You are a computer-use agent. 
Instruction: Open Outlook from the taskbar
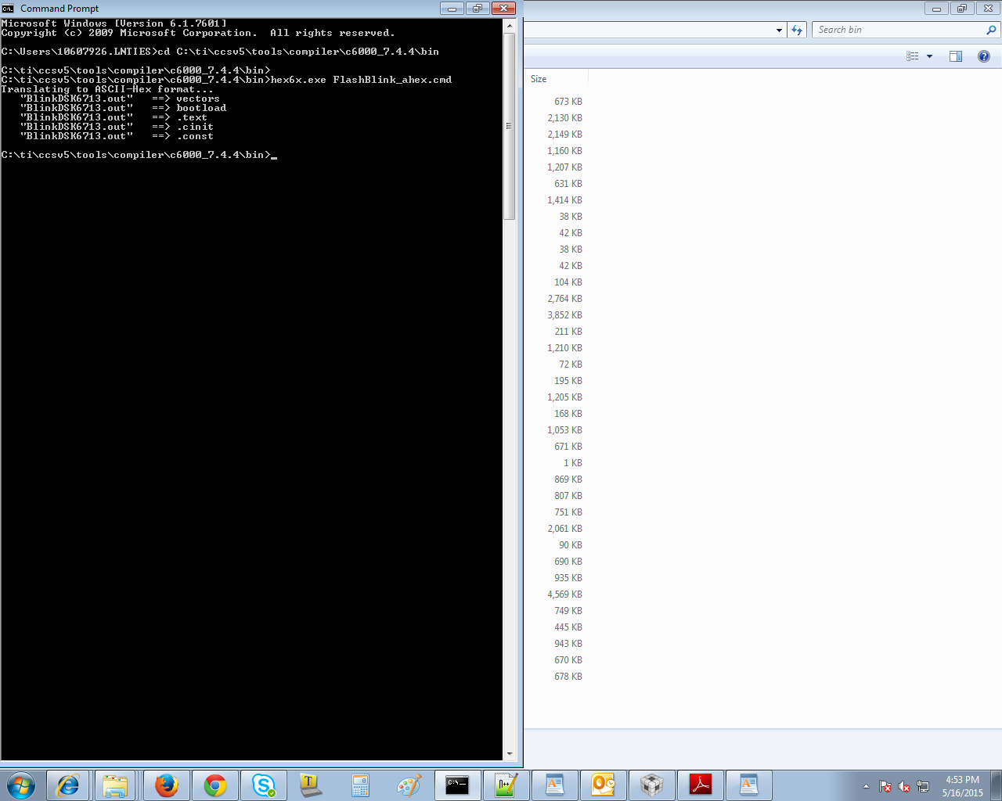click(x=603, y=785)
